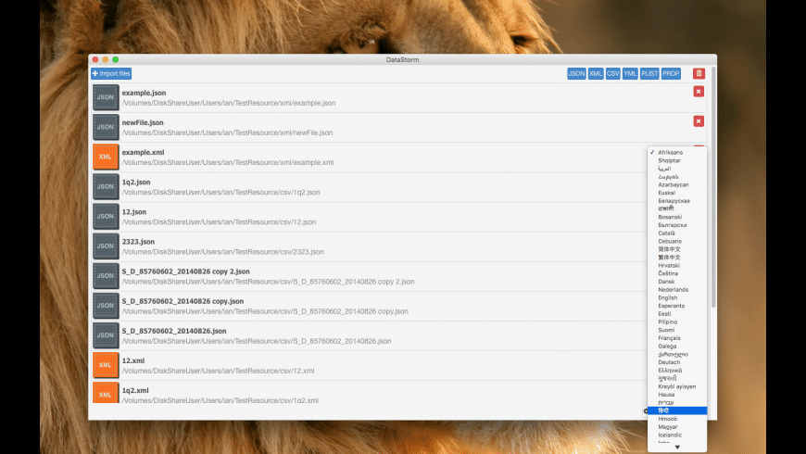Choose Magyar from the language menu

[677, 427]
